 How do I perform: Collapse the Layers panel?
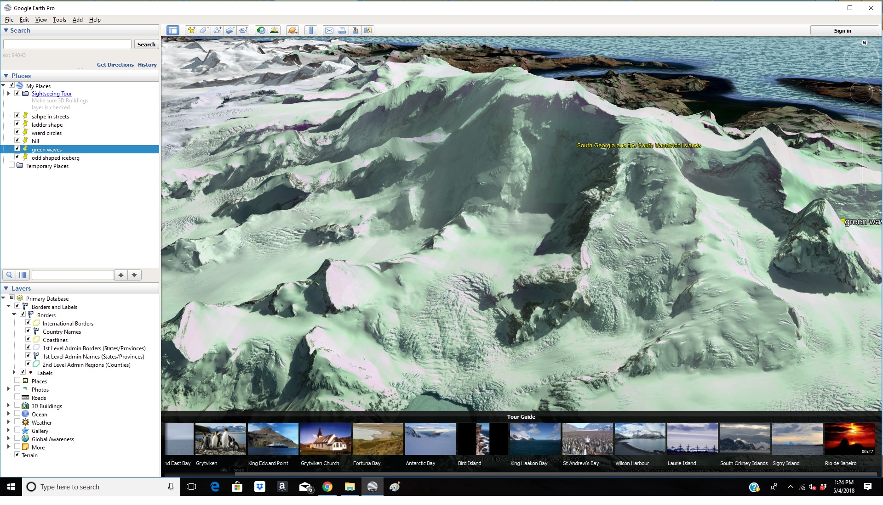(x=6, y=288)
